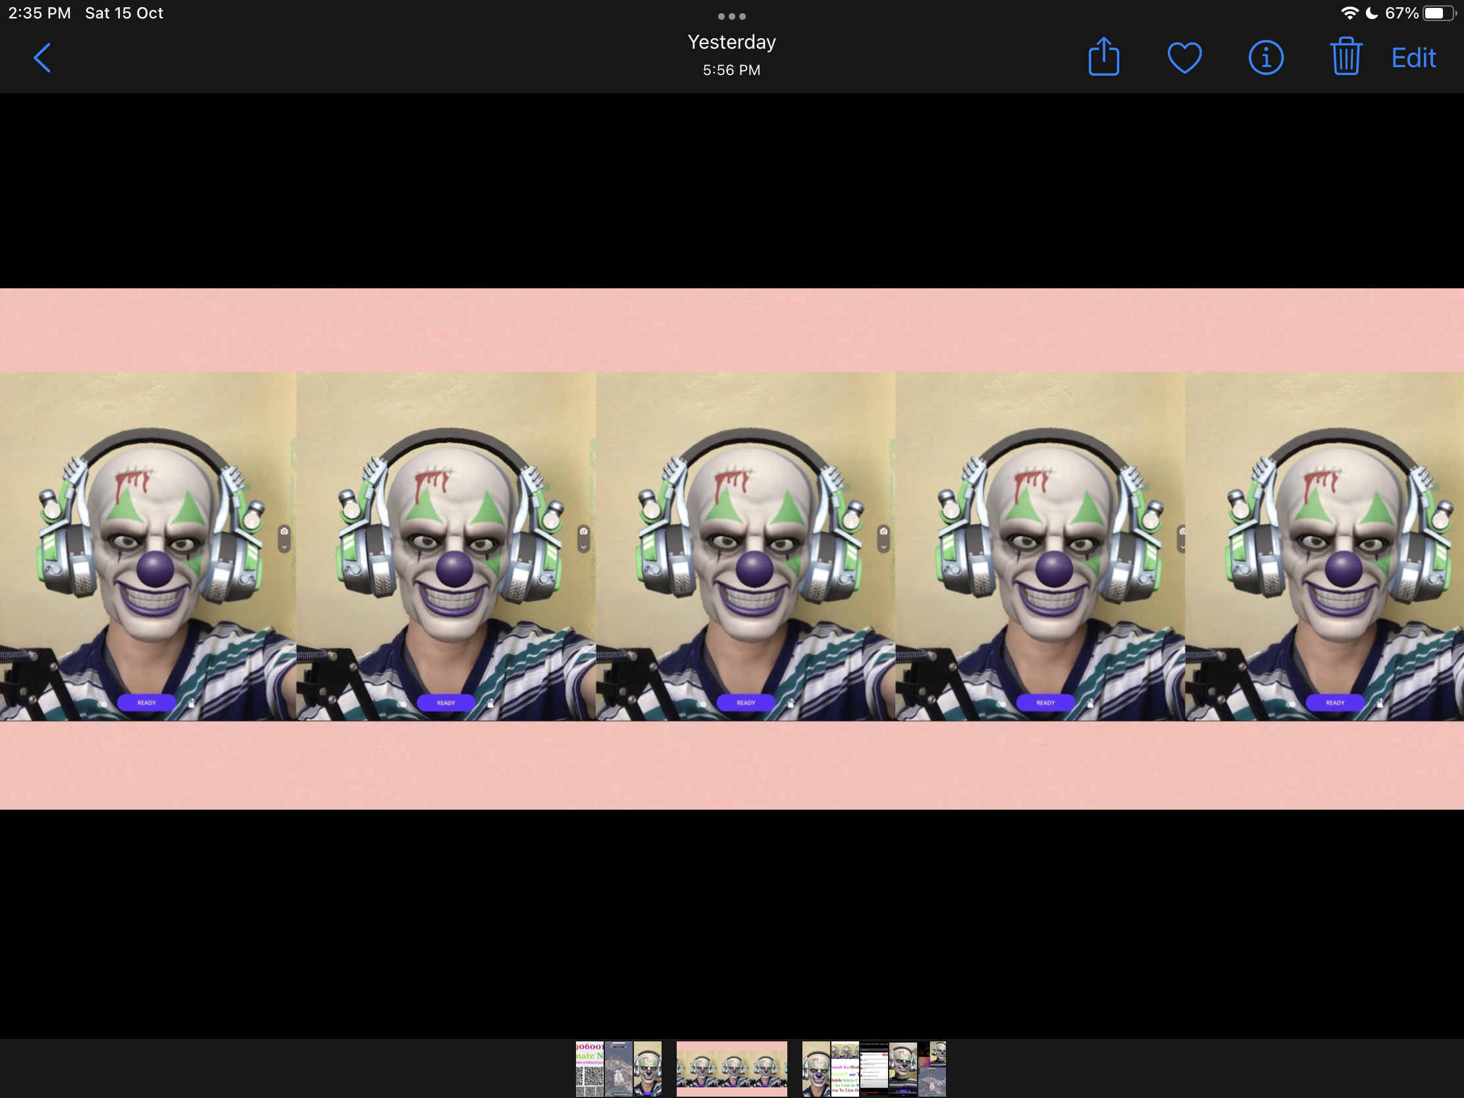1464x1098 pixels.
Task: Tap the currently selected pink collage thumbnail
Action: pos(731,1068)
